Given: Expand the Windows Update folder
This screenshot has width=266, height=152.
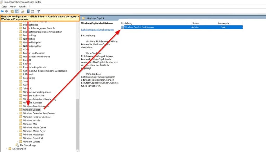Looking at the screenshot, I should (x=17, y=142).
